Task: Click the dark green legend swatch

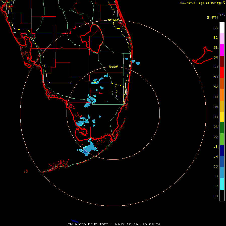Action: (222, 128)
